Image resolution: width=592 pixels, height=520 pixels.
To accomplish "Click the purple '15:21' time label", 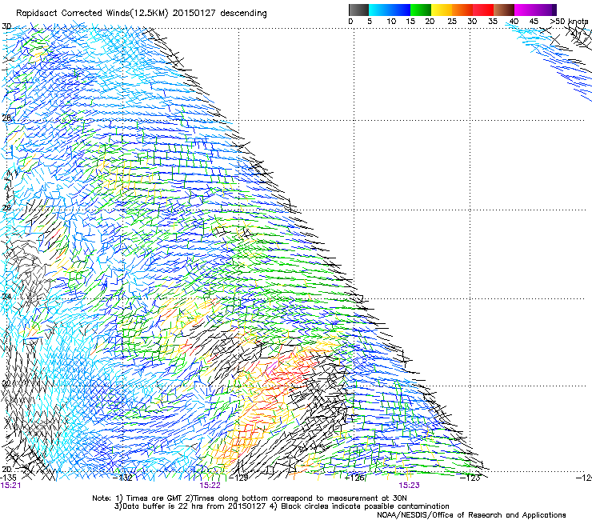I will (x=10, y=486).
